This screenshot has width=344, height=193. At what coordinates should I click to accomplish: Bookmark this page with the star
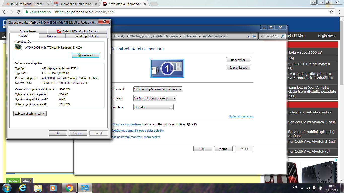331,12
